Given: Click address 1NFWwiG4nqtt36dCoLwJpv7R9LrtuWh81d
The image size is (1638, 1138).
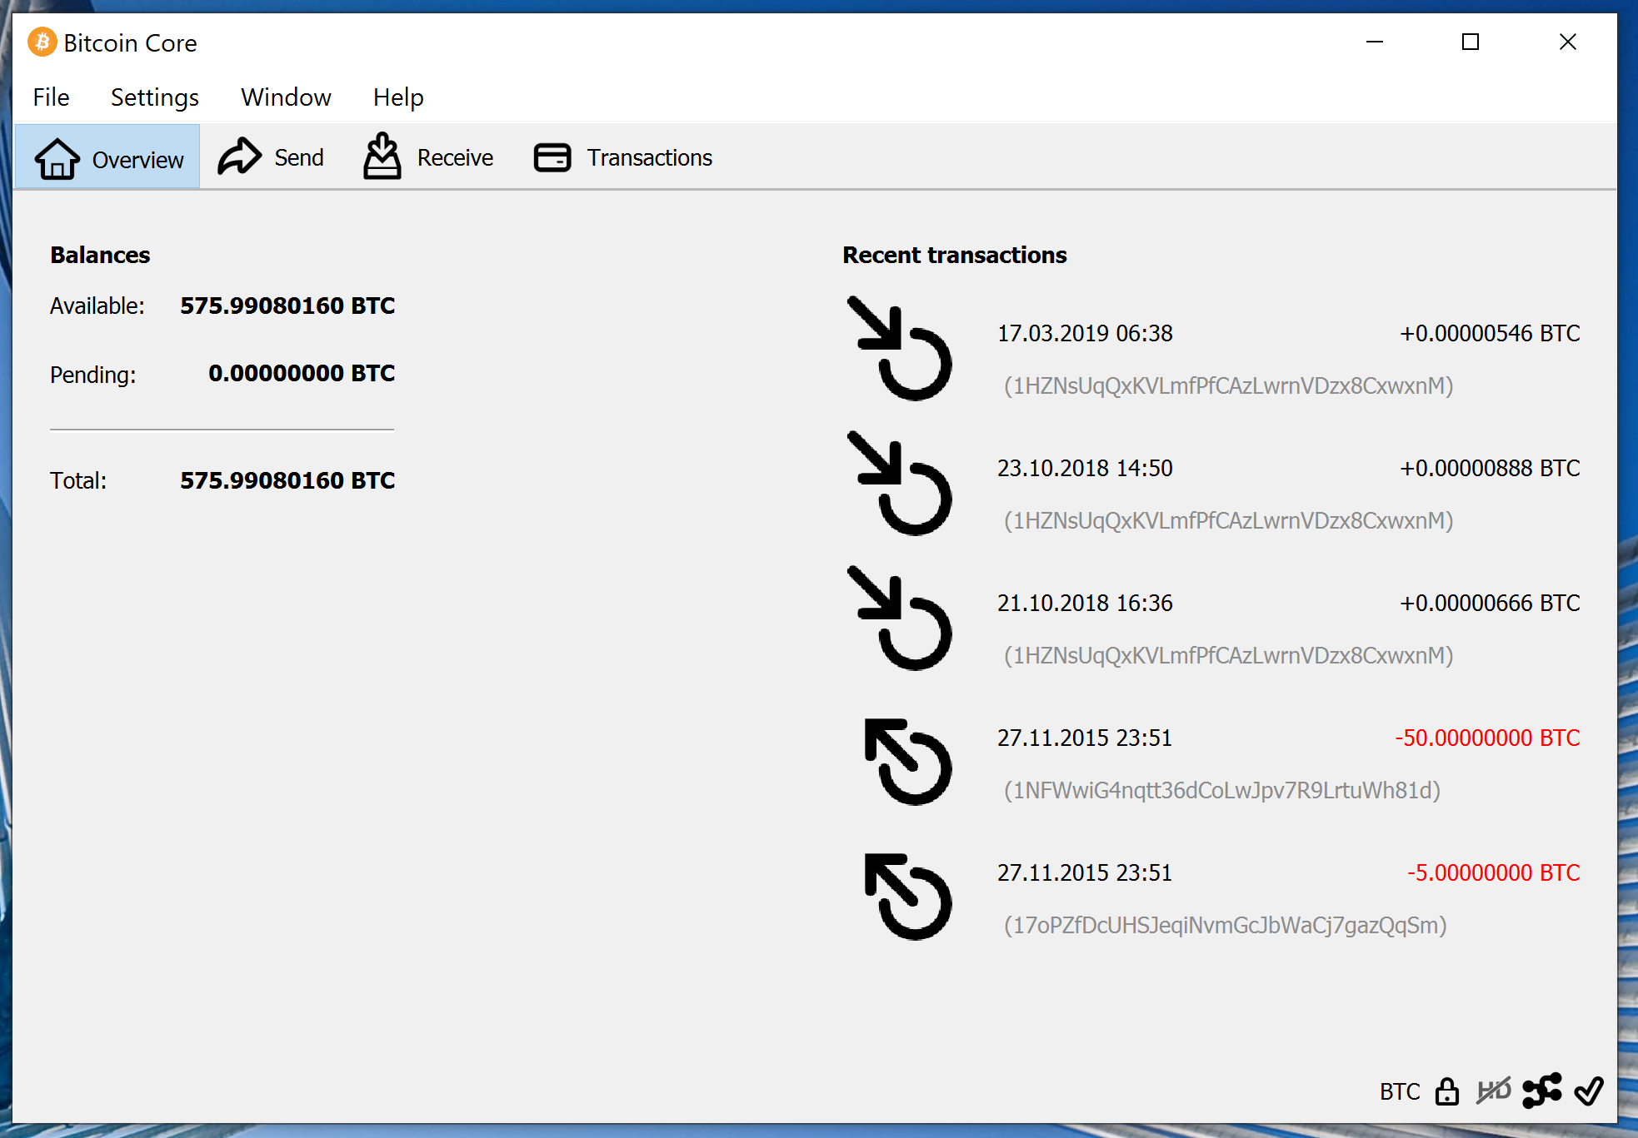Looking at the screenshot, I should coord(1221,790).
